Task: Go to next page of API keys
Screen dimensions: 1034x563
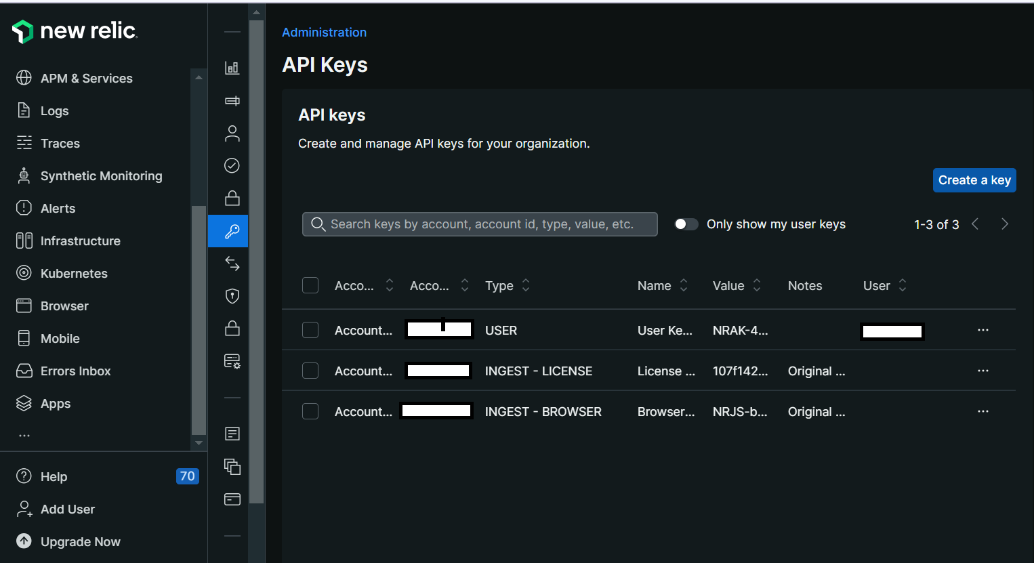Action: [x=1005, y=224]
